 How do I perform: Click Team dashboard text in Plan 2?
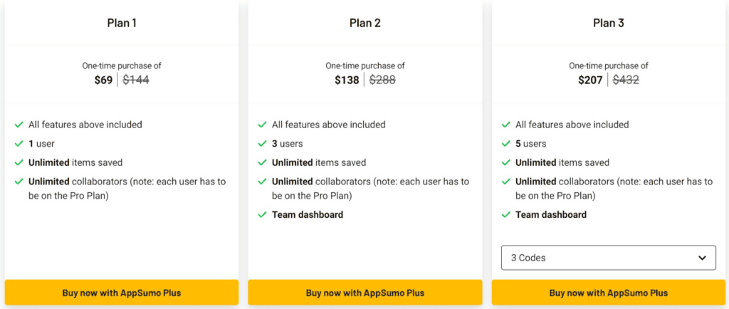coord(307,215)
